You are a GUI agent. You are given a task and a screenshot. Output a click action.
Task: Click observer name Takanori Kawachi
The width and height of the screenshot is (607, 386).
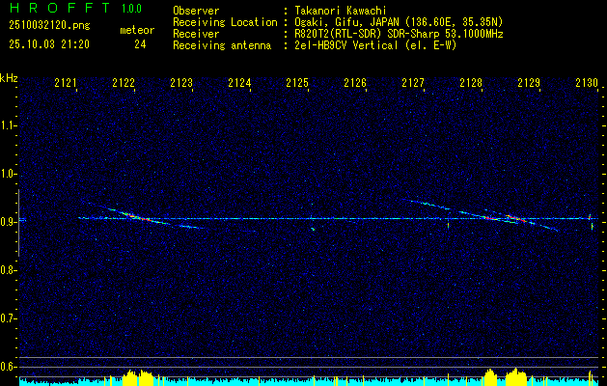(341, 12)
